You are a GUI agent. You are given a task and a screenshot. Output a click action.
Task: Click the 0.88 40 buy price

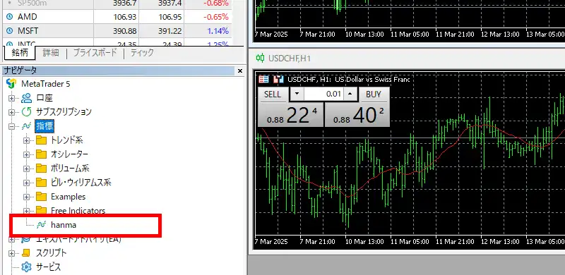click(x=357, y=115)
